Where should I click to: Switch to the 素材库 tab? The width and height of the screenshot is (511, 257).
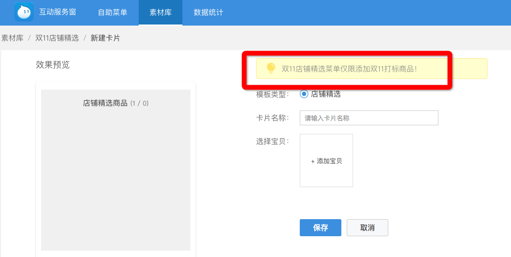[x=161, y=12]
